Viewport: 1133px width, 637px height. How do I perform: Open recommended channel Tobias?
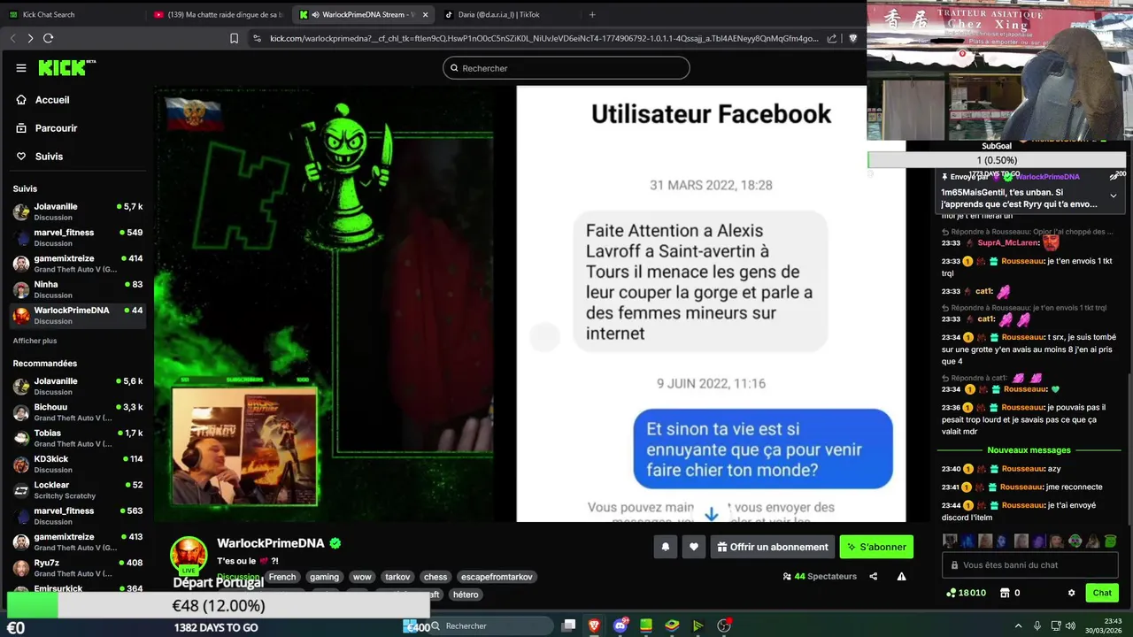coord(78,438)
